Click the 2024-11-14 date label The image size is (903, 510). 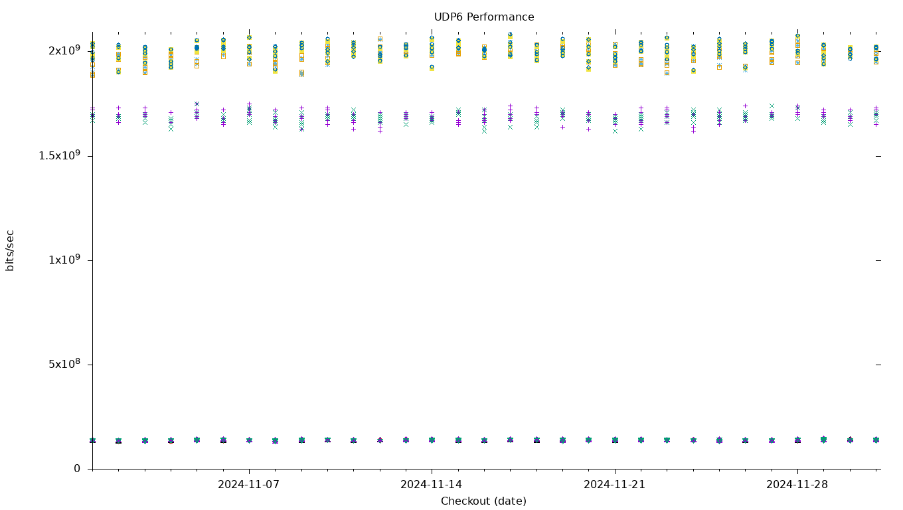pos(432,484)
